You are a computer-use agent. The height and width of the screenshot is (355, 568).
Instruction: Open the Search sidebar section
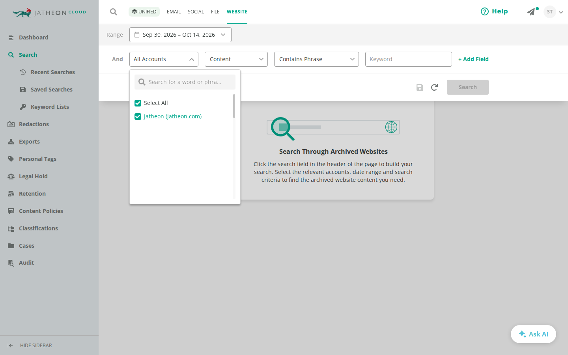pos(28,55)
